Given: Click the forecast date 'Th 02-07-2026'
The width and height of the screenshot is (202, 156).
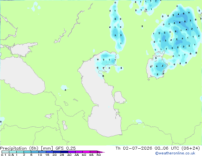Looking at the screenshot, I should point(134,148).
